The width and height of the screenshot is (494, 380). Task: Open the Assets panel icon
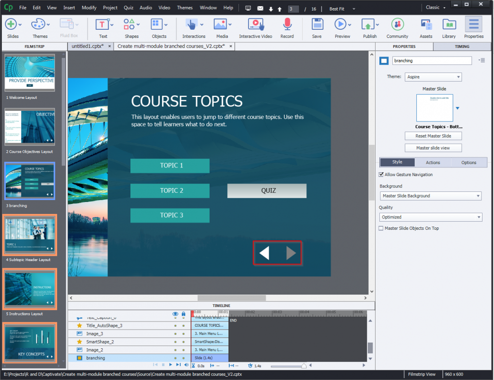[x=425, y=25]
